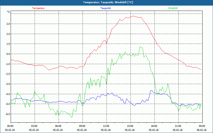The image size is (213, 133).
Task: Click the 06.02.18 date label
Action: (x=202, y=130)
